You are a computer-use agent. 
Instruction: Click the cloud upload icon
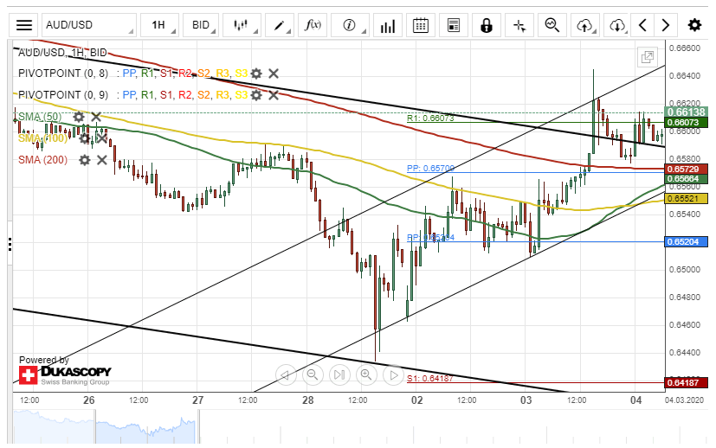[x=585, y=25]
